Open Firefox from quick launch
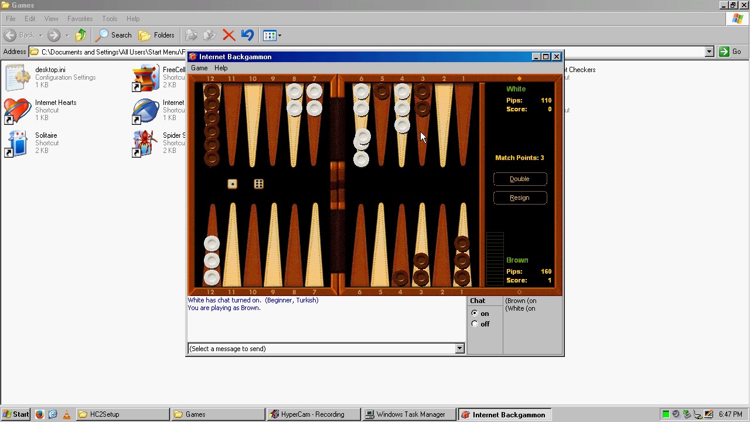This screenshot has width=750, height=422. [39, 414]
